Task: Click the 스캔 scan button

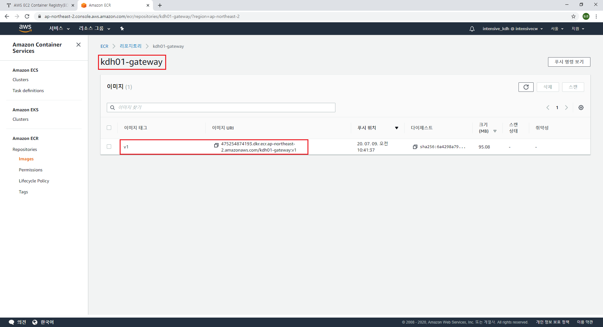Action: coord(573,87)
